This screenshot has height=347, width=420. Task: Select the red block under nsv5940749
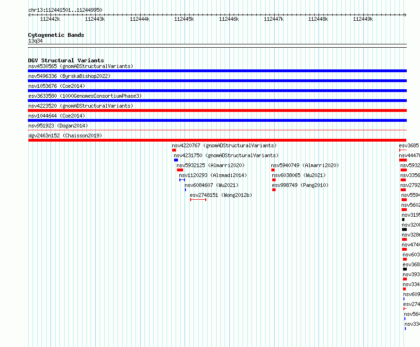(x=273, y=170)
